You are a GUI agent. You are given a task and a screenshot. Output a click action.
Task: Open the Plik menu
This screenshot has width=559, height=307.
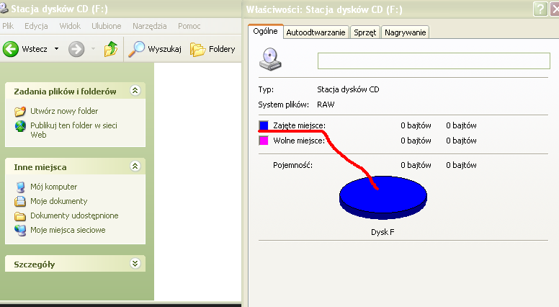click(8, 26)
